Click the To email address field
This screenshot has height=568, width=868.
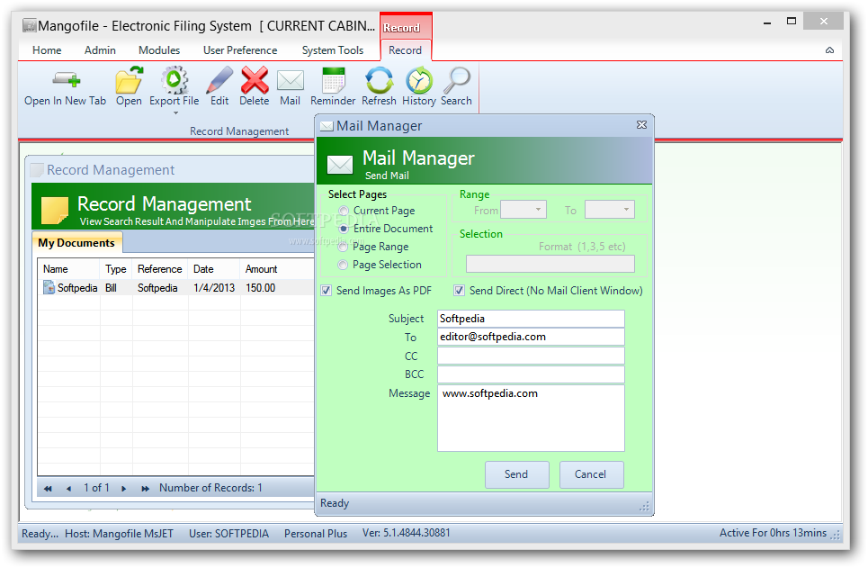pyautogui.click(x=531, y=337)
